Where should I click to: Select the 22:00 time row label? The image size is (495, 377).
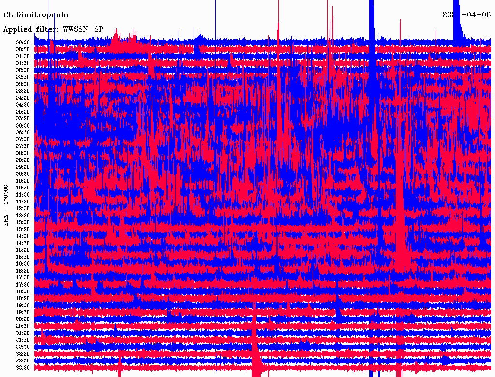pos(23,347)
